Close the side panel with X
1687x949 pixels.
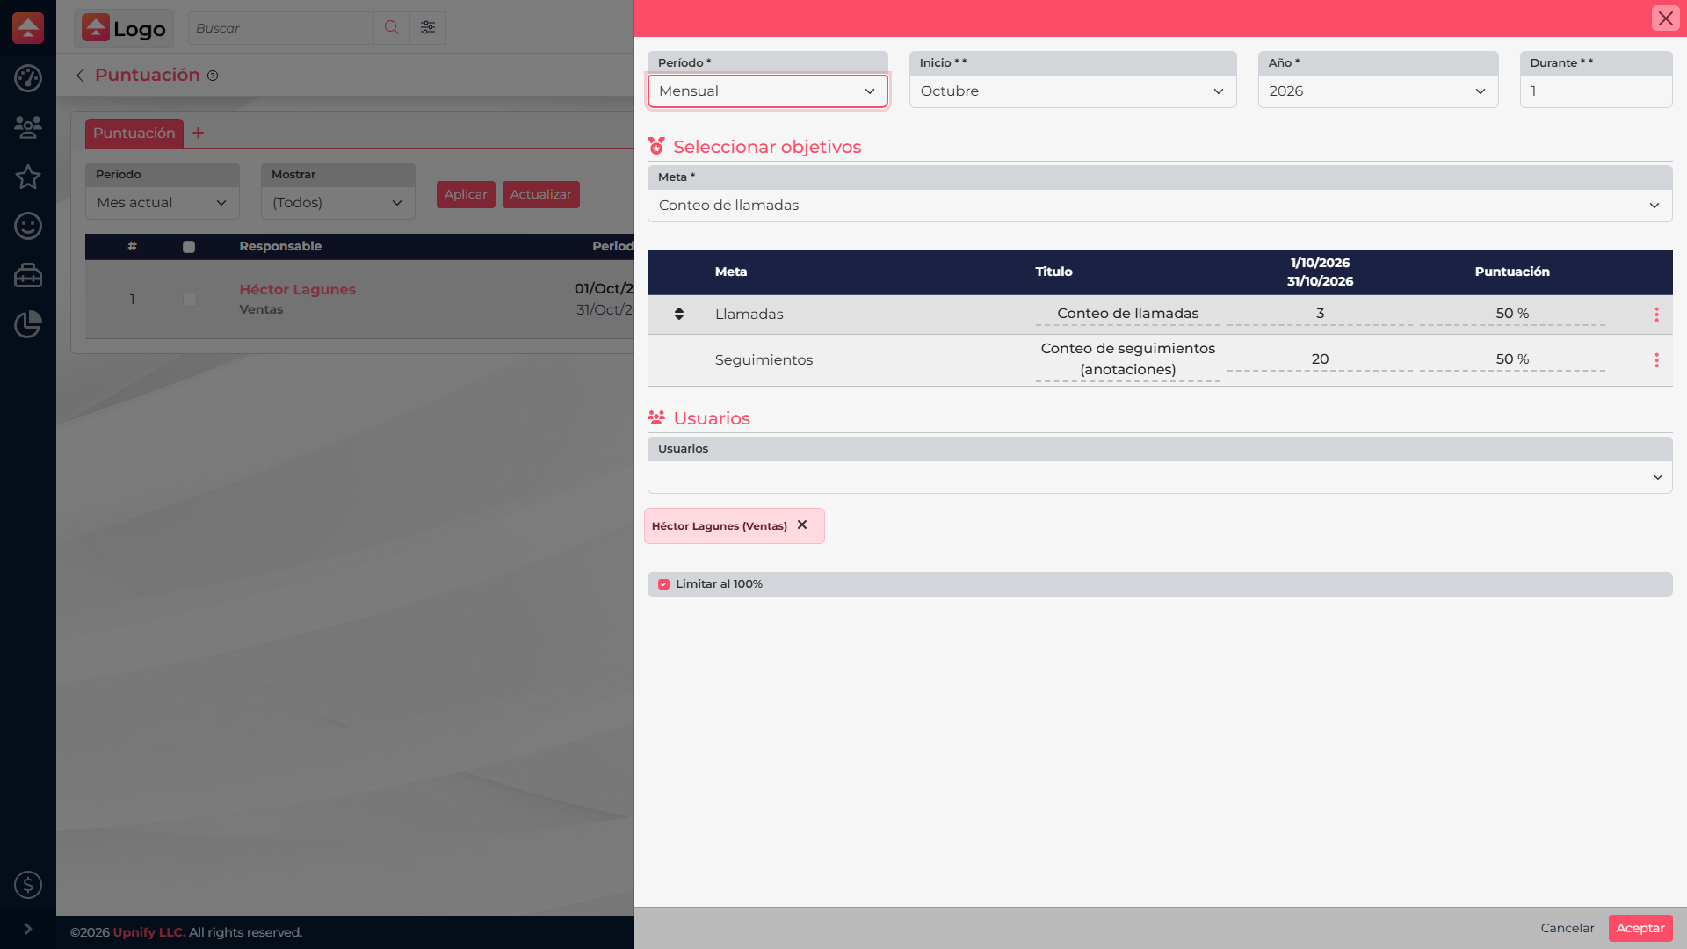click(1665, 18)
